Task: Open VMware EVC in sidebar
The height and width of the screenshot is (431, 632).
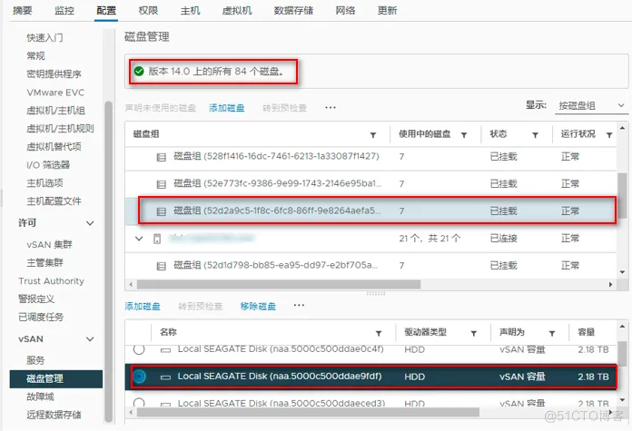Action: click(55, 93)
